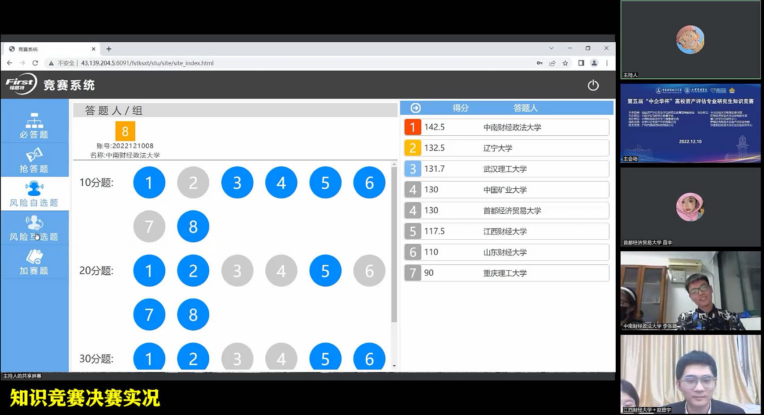Viewport: 764px width, 415px height.
Task: Click browser back arrow
Action: 9,63
